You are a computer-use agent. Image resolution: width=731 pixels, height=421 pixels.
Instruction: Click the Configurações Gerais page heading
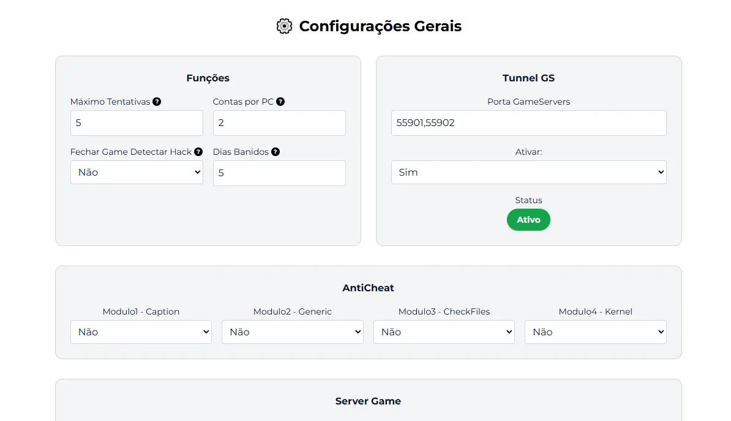[x=380, y=26]
